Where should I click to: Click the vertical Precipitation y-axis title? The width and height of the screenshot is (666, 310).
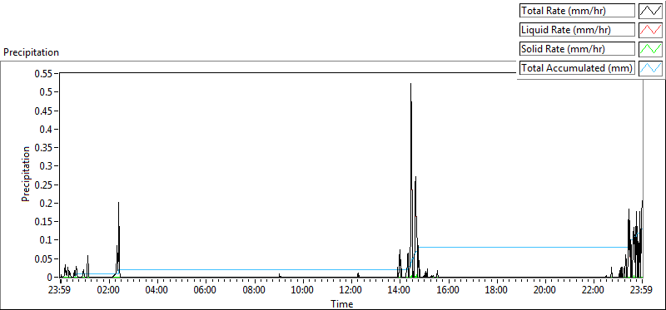point(26,174)
